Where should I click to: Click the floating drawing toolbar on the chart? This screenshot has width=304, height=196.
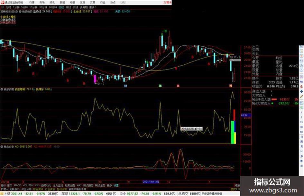[191, 129]
